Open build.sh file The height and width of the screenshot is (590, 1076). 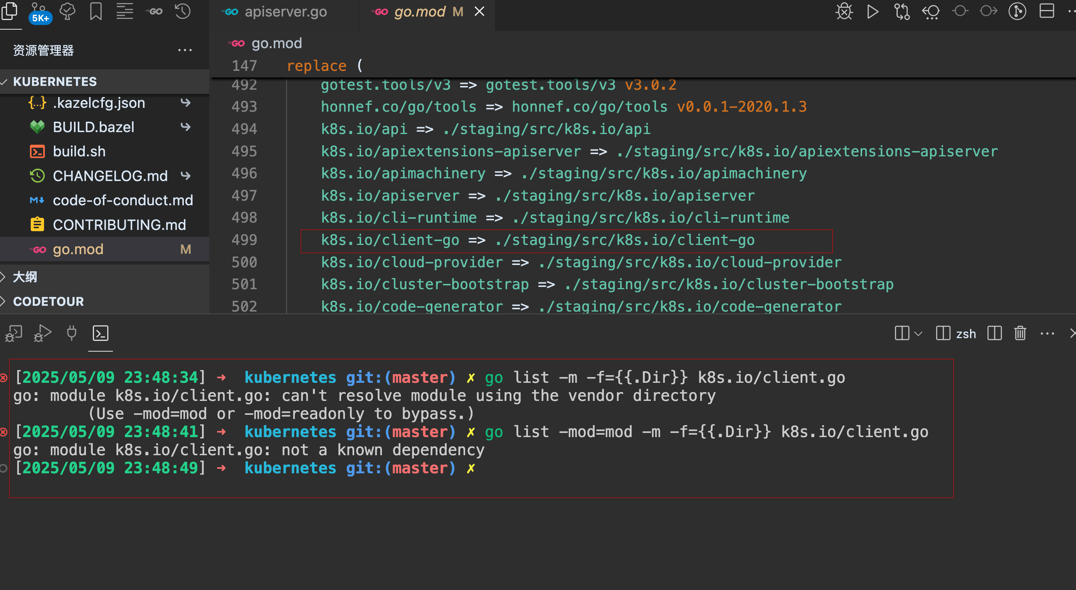[x=104, y=151]
